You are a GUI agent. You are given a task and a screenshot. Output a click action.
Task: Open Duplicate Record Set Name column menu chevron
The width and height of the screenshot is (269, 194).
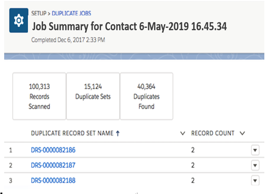(x=183, y=133)
